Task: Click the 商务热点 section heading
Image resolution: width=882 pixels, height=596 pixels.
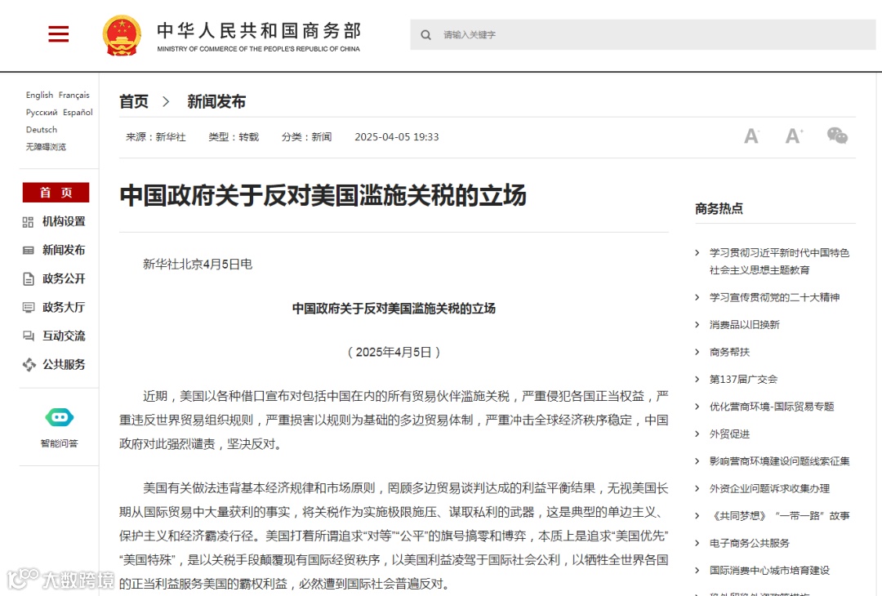Action: pyautogui.click(x=719, y=209)
